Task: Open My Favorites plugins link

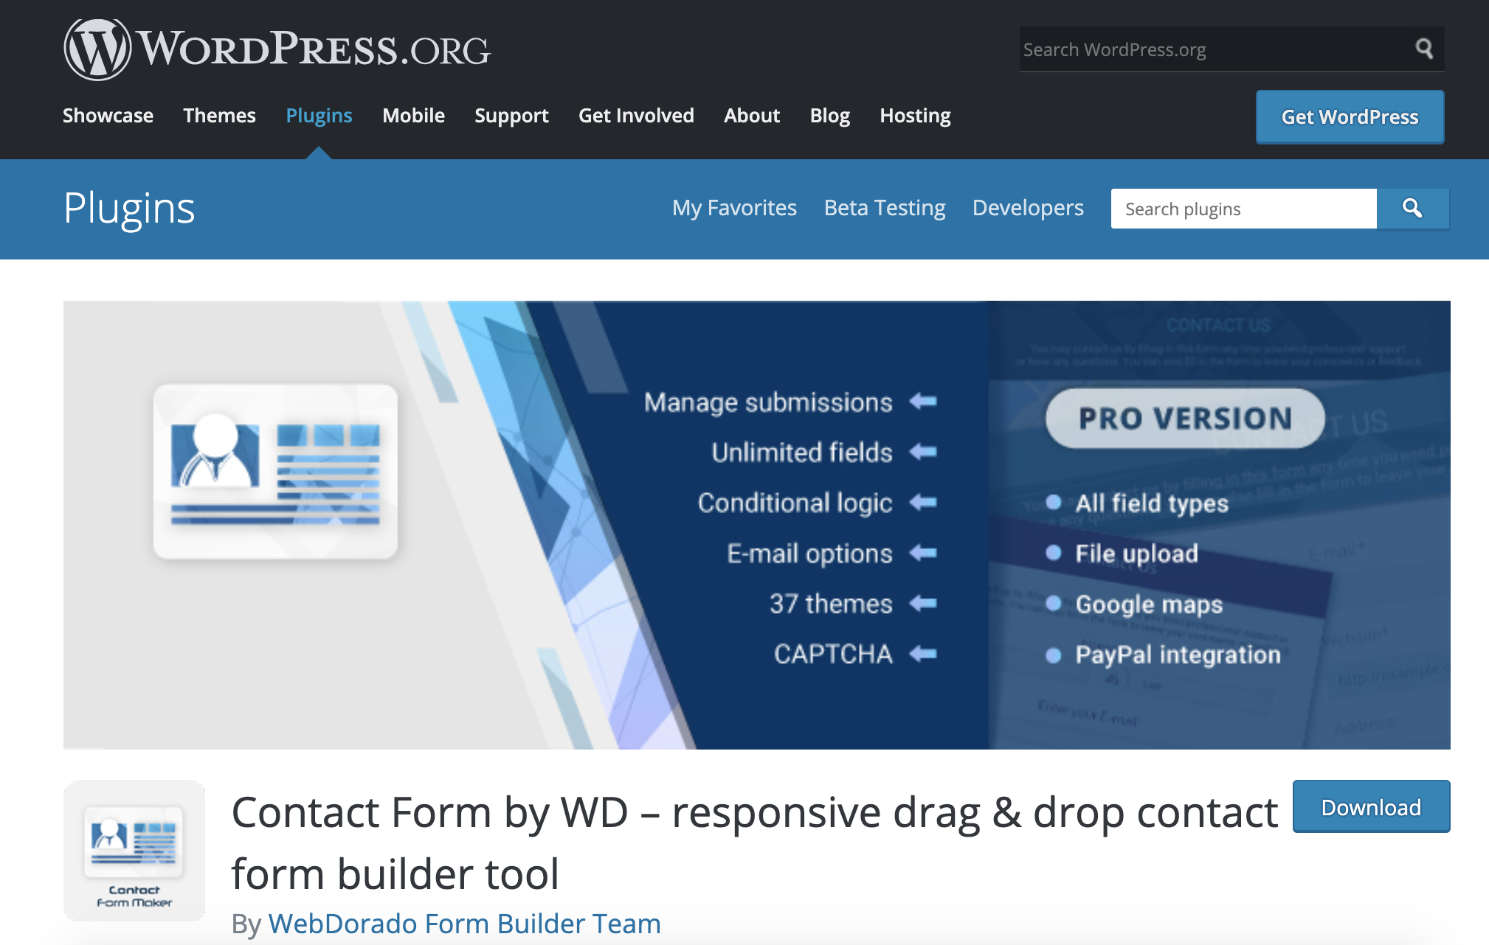Action: click(x=734, y=208)
